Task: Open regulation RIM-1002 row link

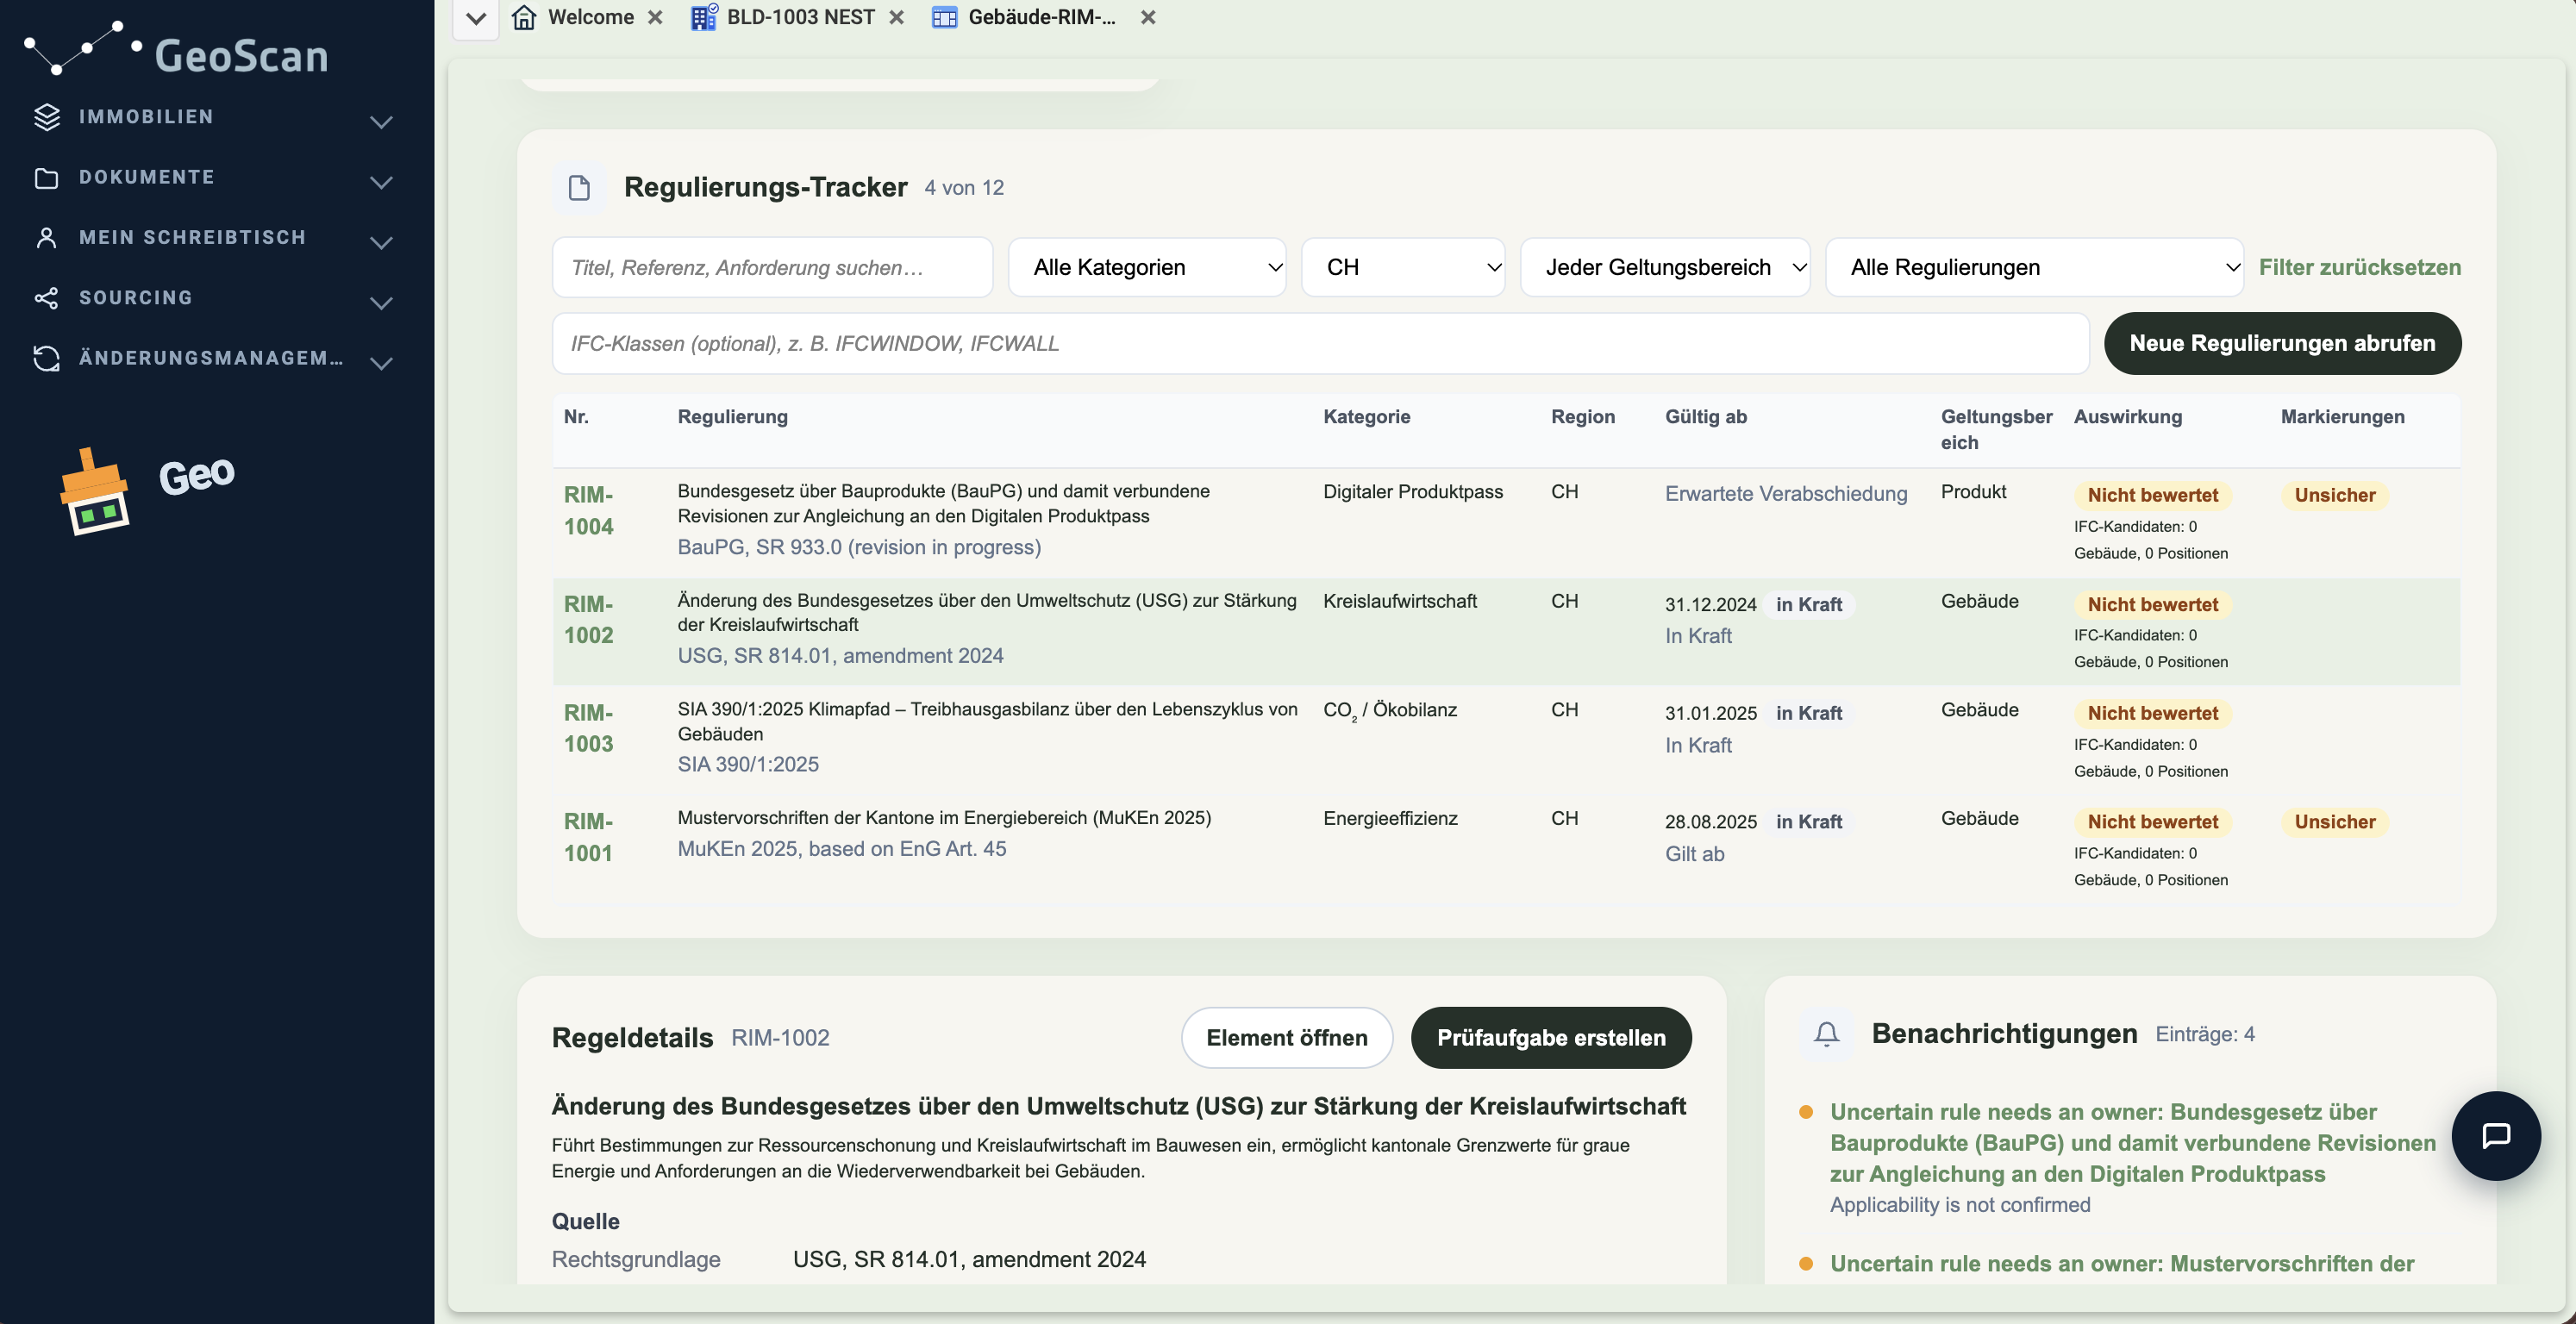Action: (588, 620)
